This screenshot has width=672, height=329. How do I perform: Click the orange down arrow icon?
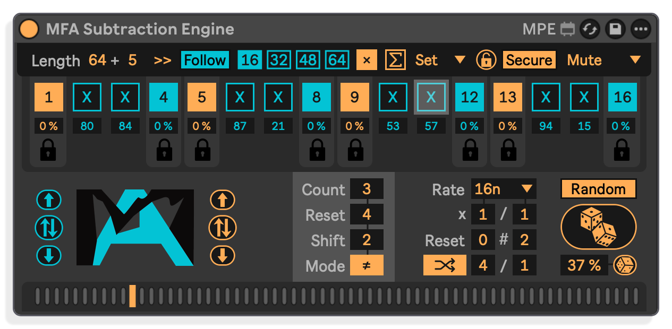(x=223, y=256)
